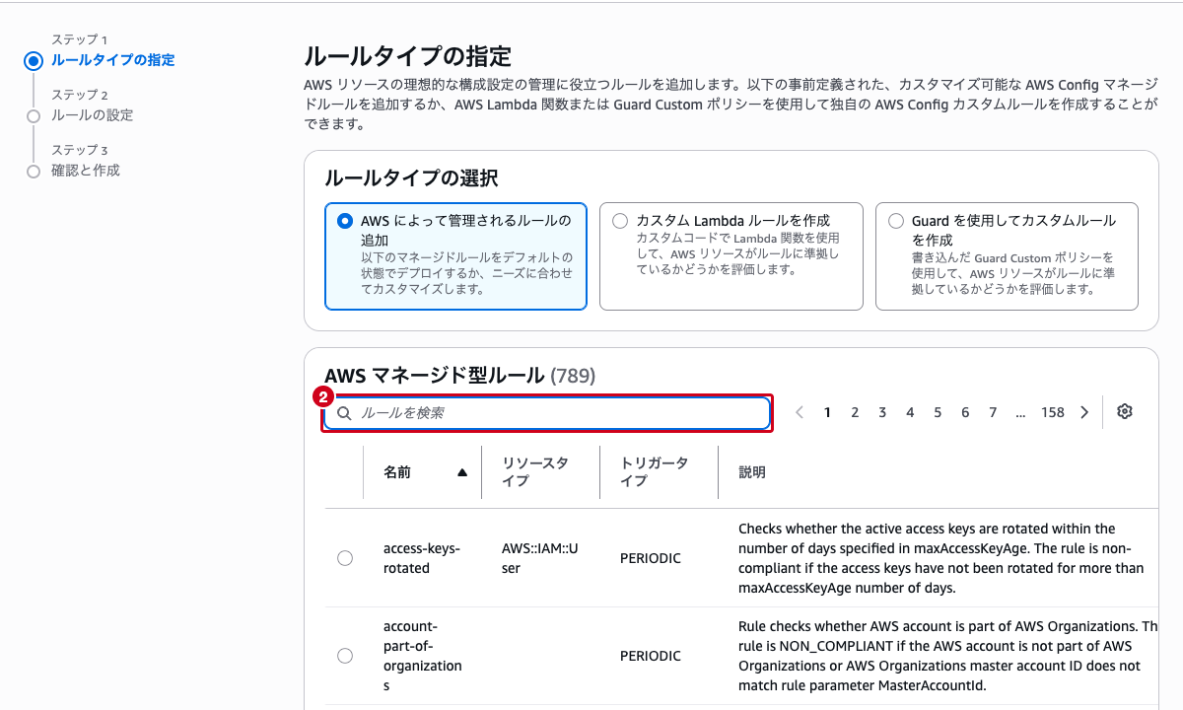The width and height of the screenshot is (1183, 710).
Task: Select カスタム Lambda ルールを作成 option
Action: (731, 256)
